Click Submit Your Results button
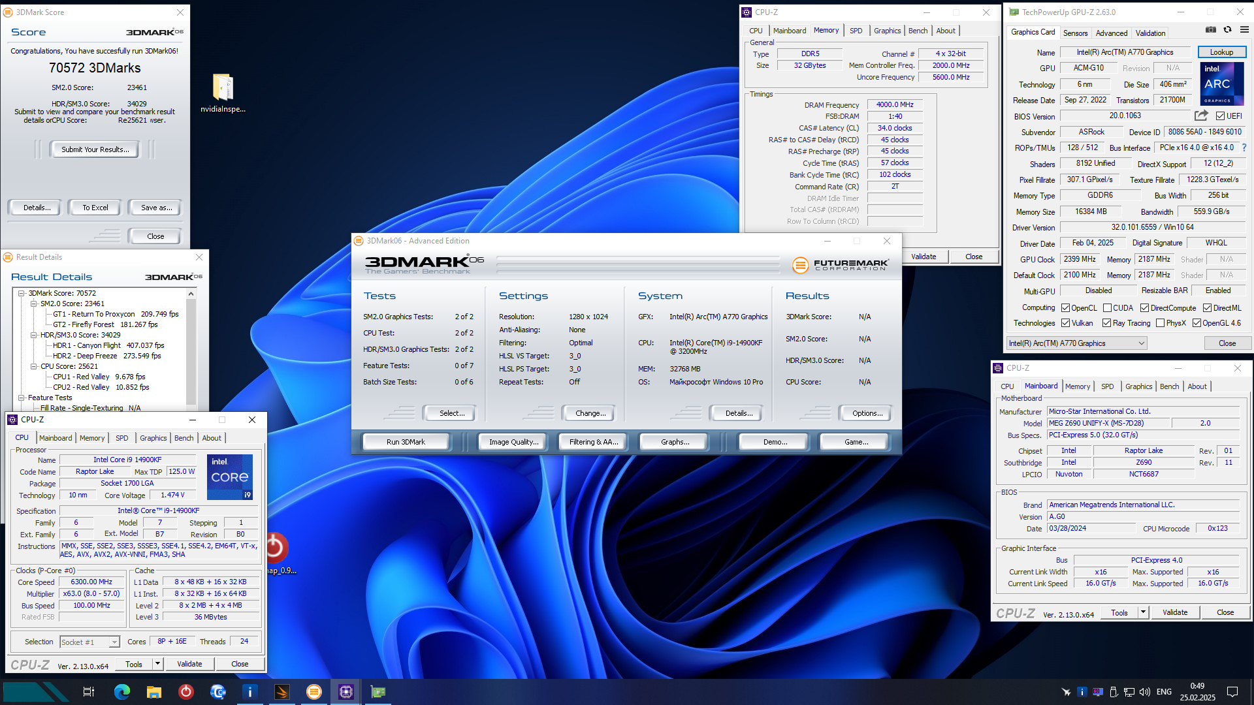 coord(95,149)
